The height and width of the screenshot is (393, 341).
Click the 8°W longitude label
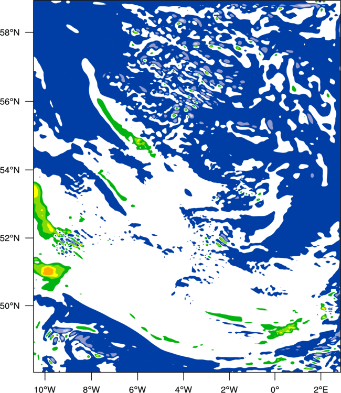click(x=91, y=389)
